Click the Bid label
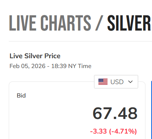This screenshot has height=139, width=152. (x=21, y=96)
